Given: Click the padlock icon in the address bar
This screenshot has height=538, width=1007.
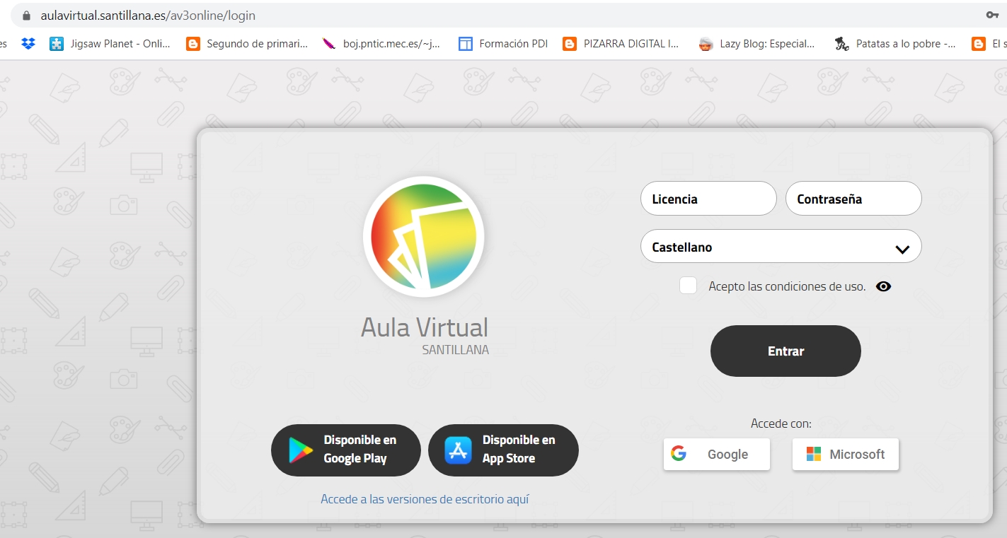Looking at the screenshot, I should coord(25,15).
